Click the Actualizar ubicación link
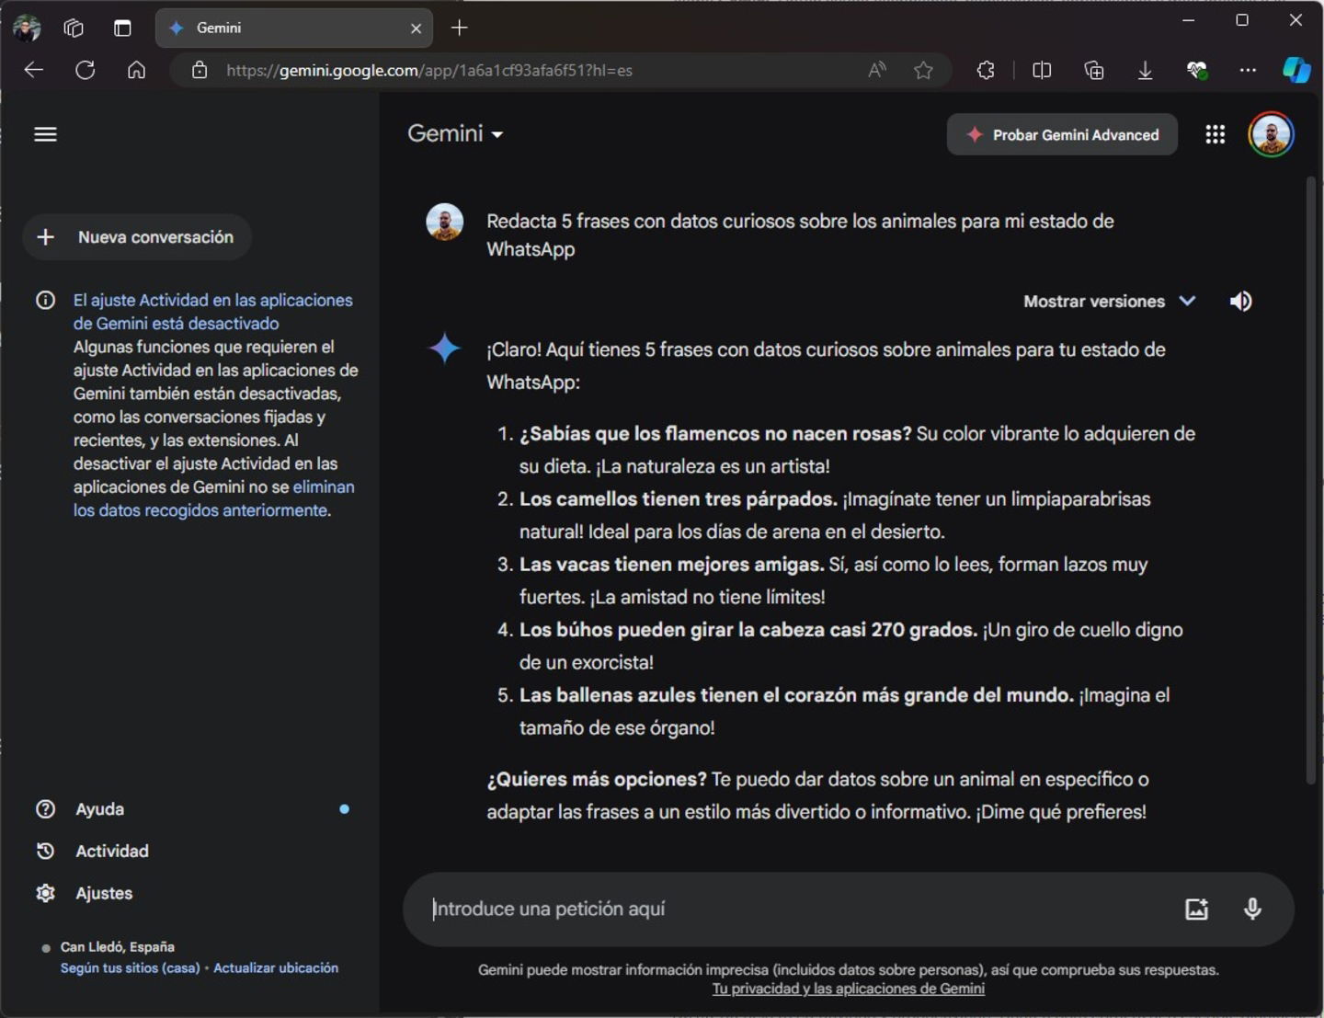This screenshot has width=1324, height=1018. pyautogui.click(x=276, y=967)
